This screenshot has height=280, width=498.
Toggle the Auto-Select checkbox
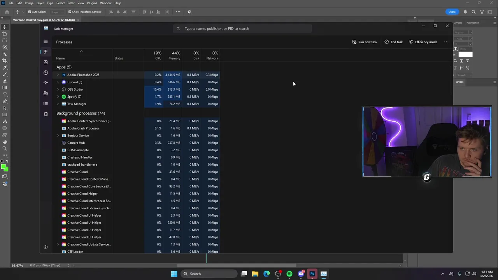coord(29,12)
